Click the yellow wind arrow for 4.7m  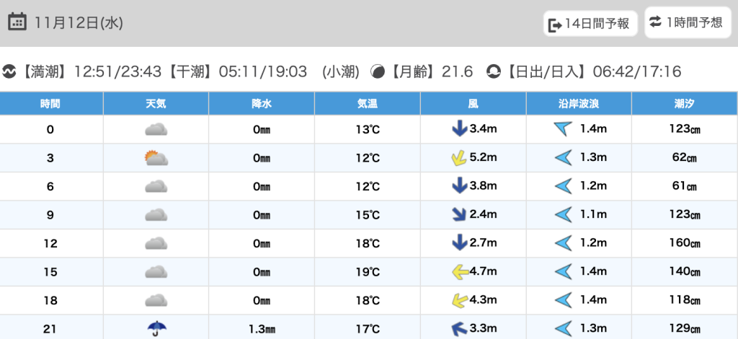(x=458, y=272)
